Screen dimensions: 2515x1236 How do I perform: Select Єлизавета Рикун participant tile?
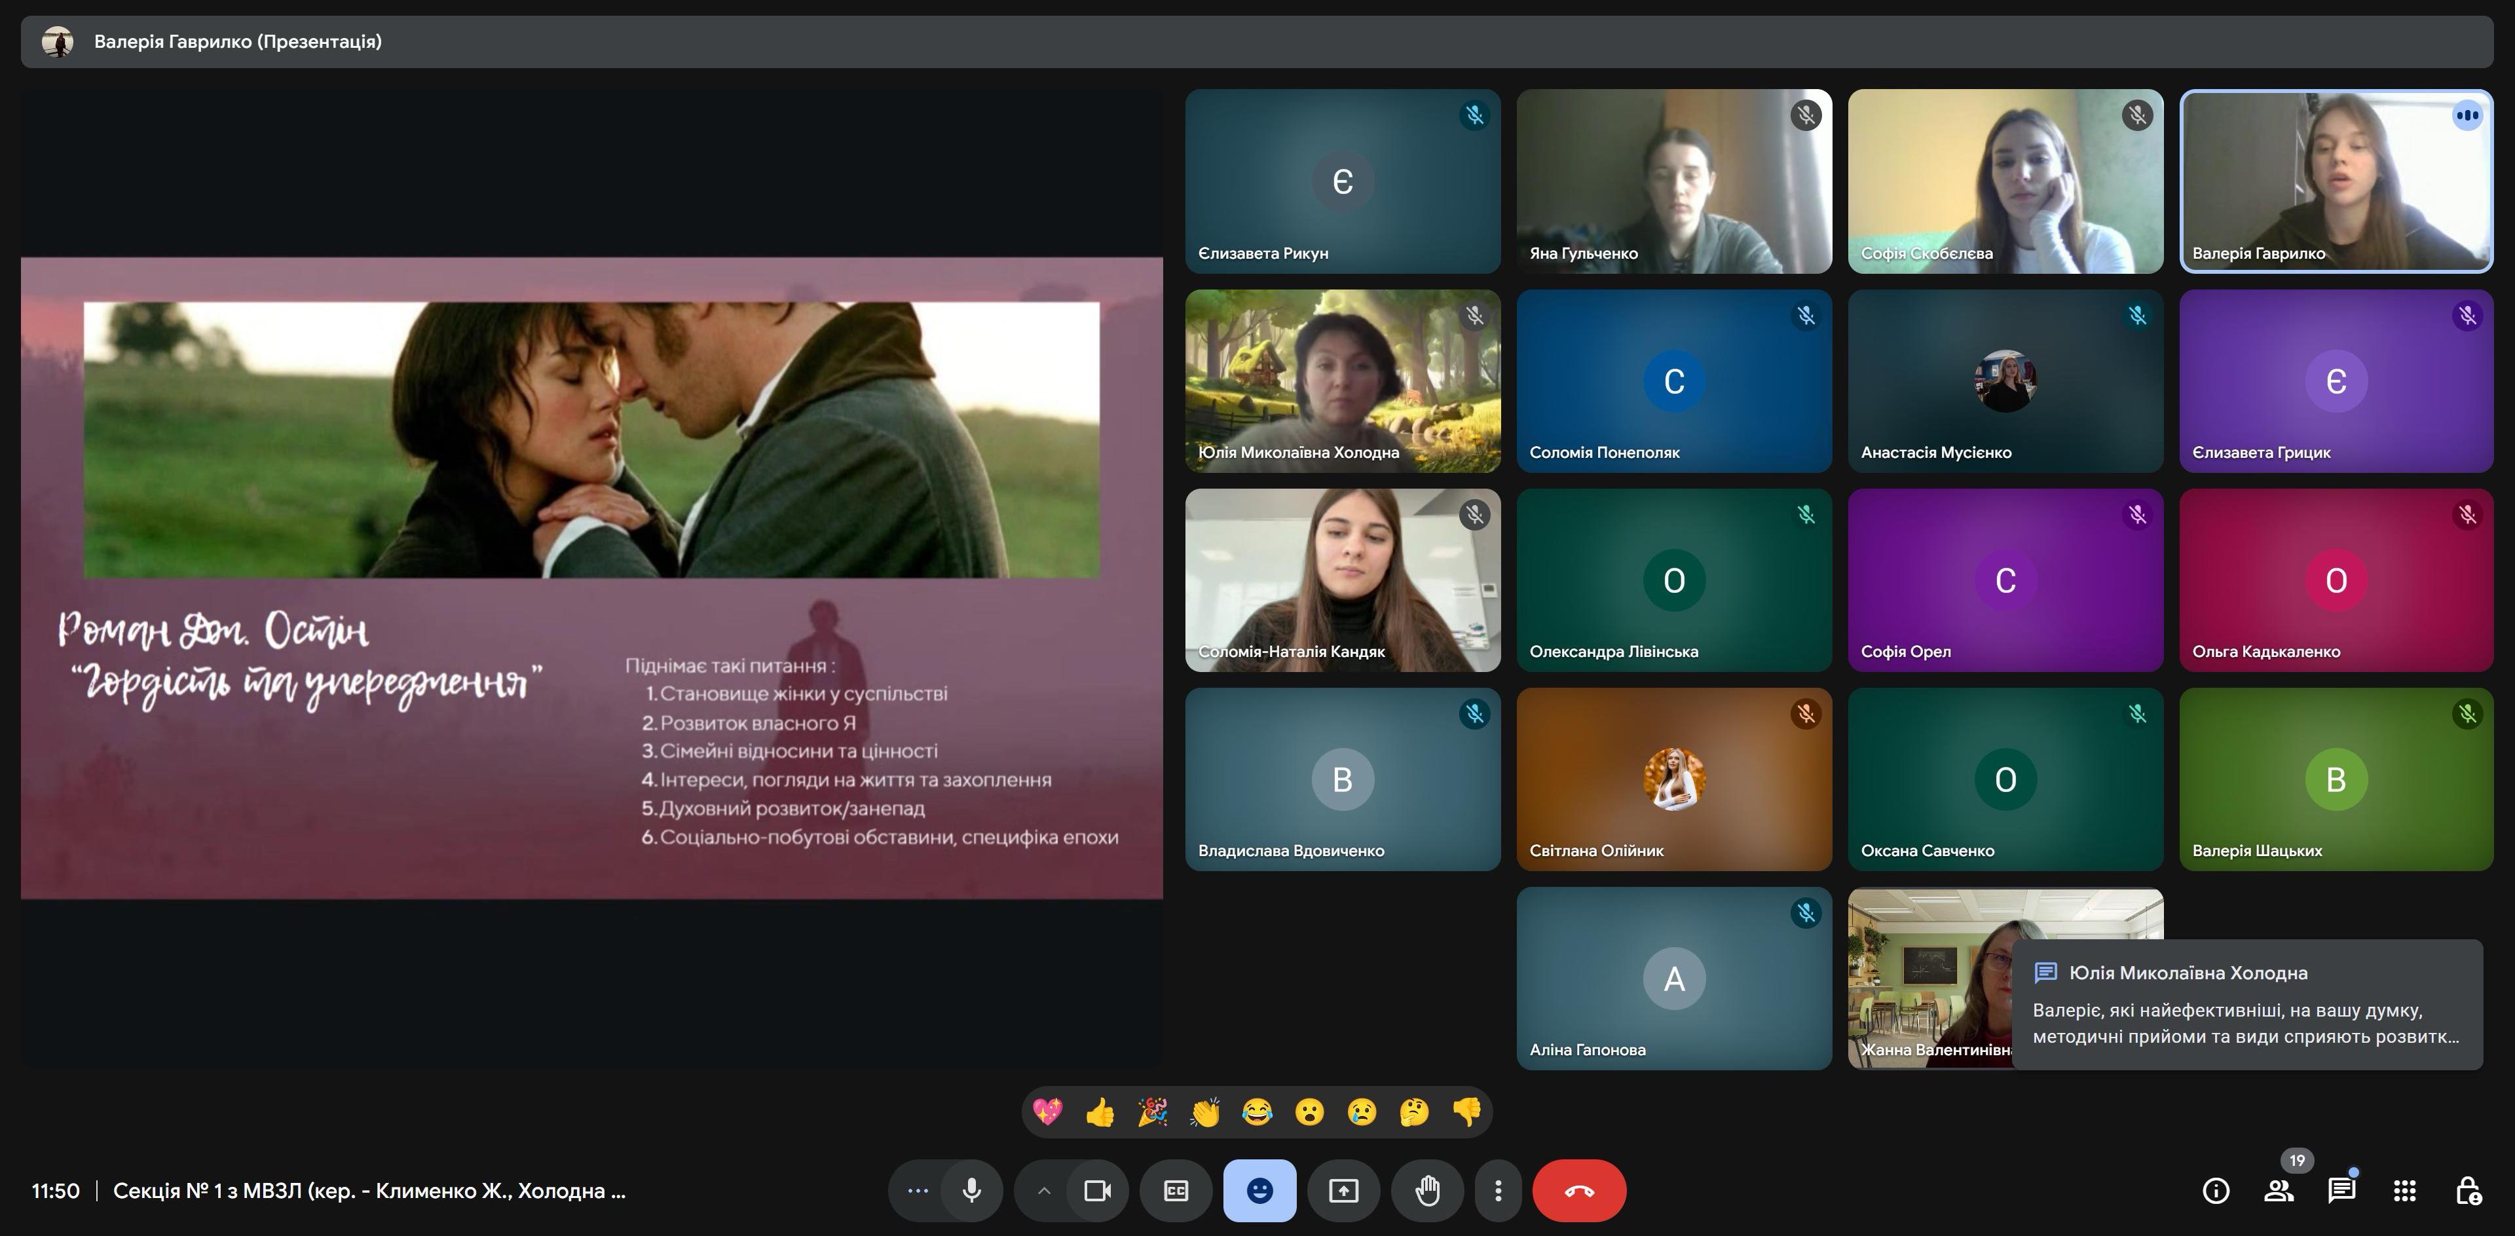pyautogui.click(x=1343, y=181)
